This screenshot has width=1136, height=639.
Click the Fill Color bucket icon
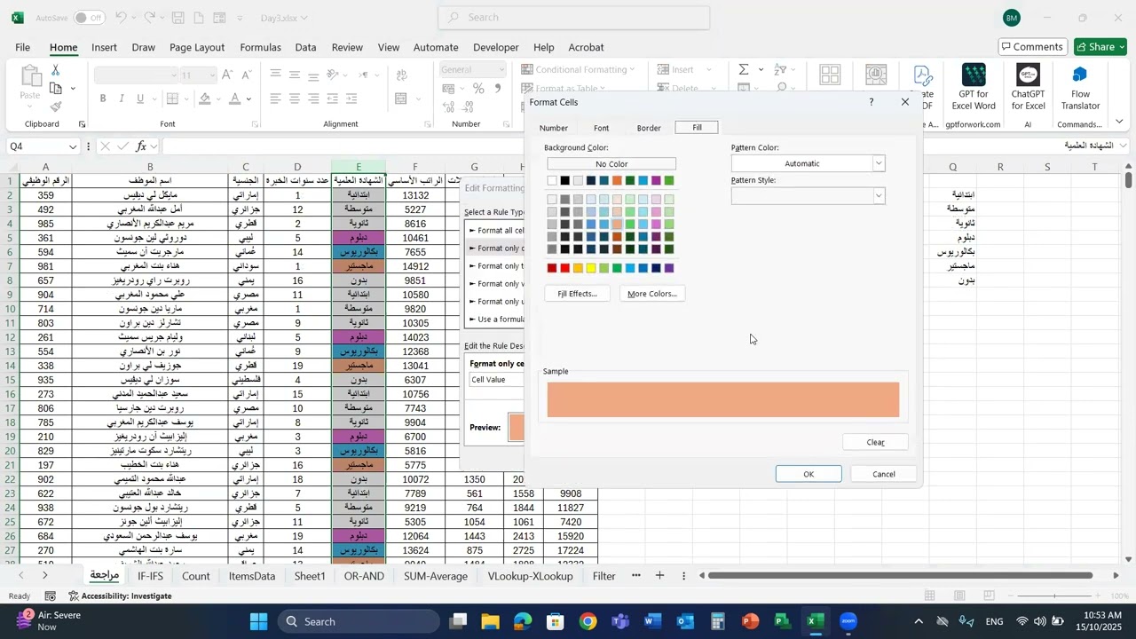205,99
